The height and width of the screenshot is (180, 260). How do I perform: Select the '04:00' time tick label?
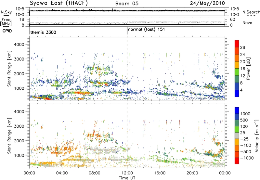coord(62,173)
